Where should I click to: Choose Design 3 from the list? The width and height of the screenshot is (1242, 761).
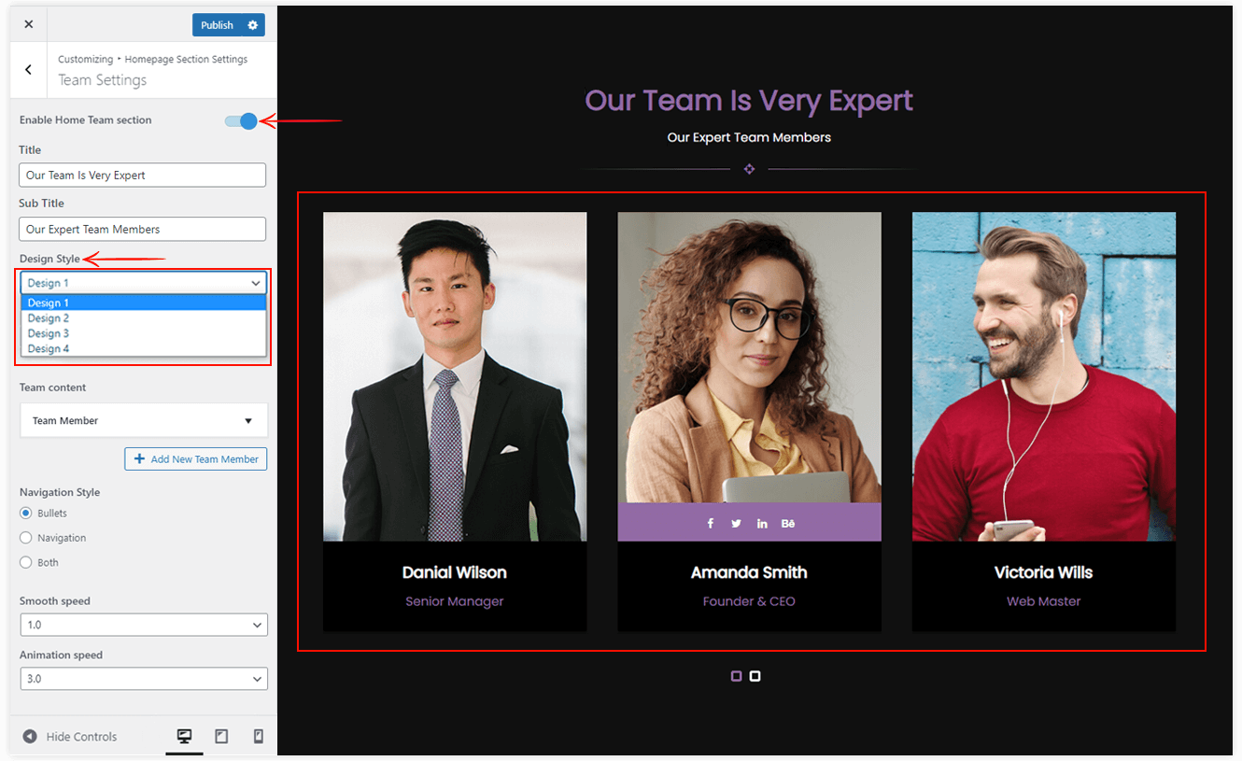(144, 333)
